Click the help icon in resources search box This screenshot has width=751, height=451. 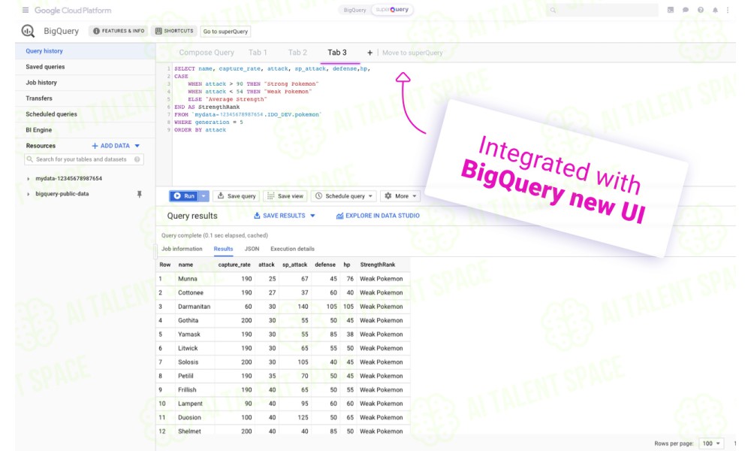coord(137,159)
